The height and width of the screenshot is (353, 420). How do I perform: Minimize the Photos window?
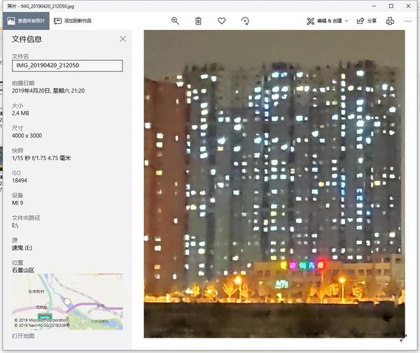coord(374,6)
